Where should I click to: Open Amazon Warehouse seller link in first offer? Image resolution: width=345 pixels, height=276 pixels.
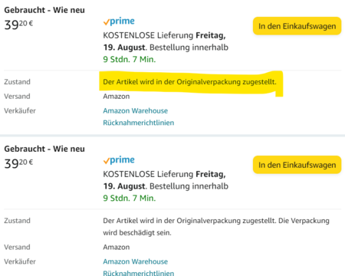(x=136, y=110)
